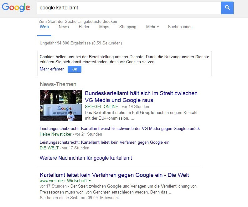Open 'Kartellamt leitet kein Verfahren gegen Google ein' news link
This screenshot has width=248, height=207.
pos(104,142)
